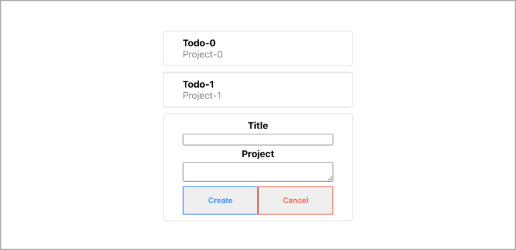Open the Todo-1 list card
The width and height of the screenshot is (516, 250).
258,90
